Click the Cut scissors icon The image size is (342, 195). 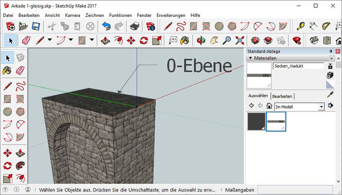coord(52,26)
